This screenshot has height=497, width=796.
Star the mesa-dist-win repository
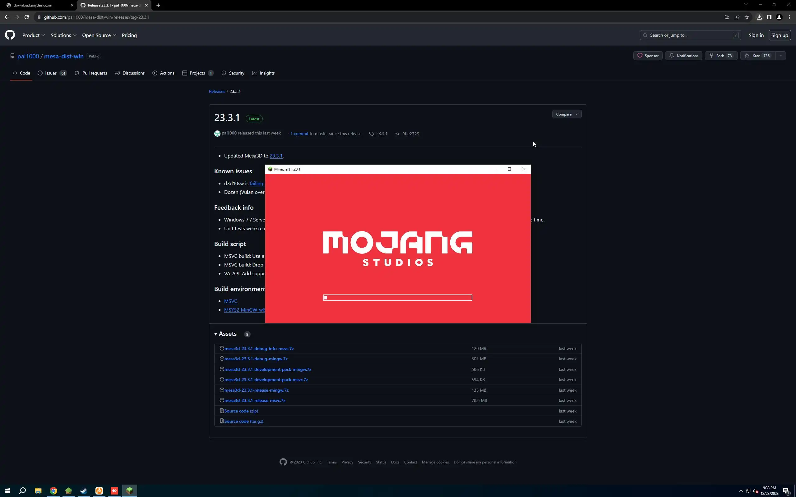click(757, 56)
